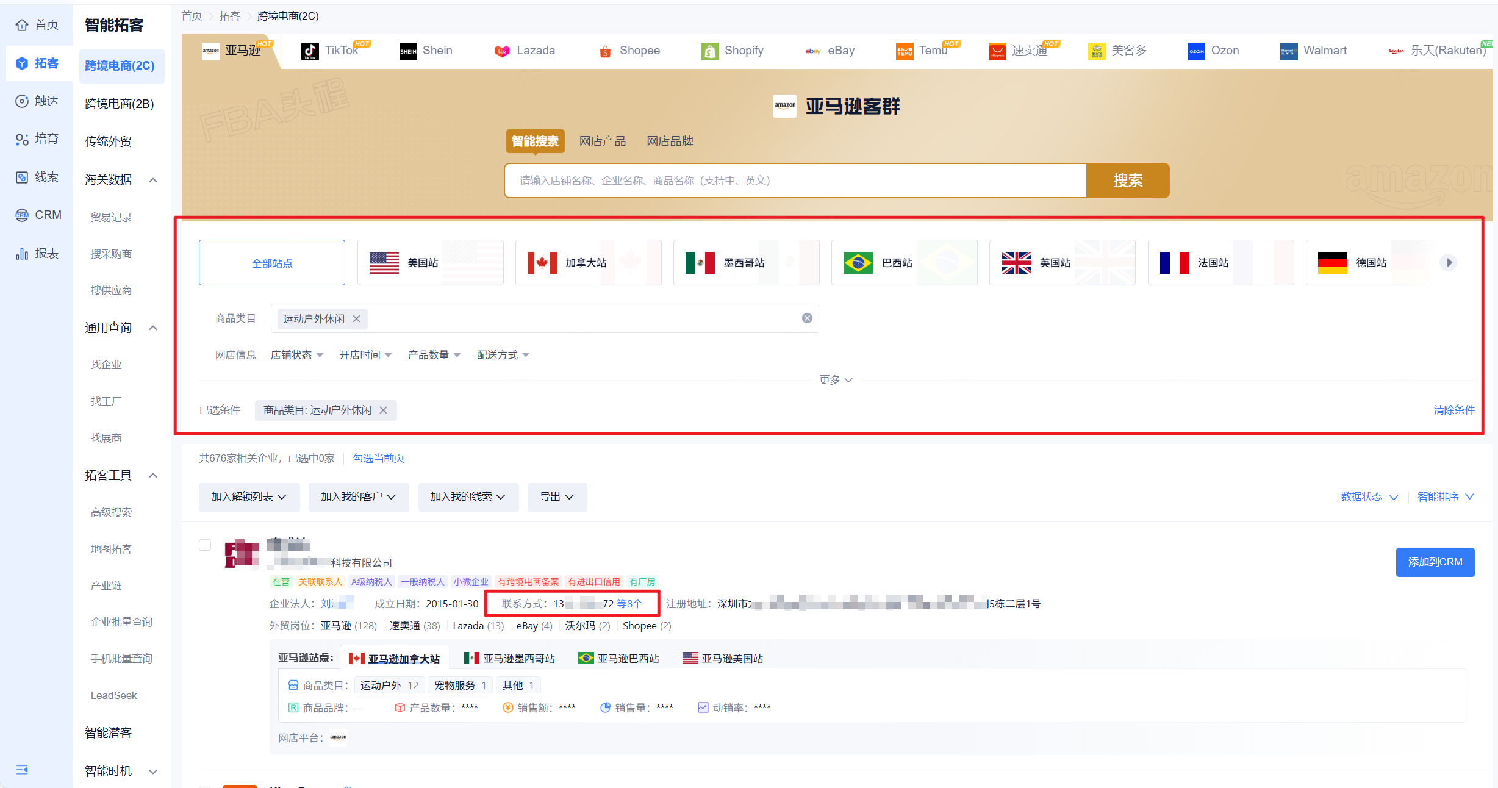The height and width of the screenshot is (788, 1498).
Task: Click the sidebar collapse icon at bottom left
Action: tap(22, 770)
